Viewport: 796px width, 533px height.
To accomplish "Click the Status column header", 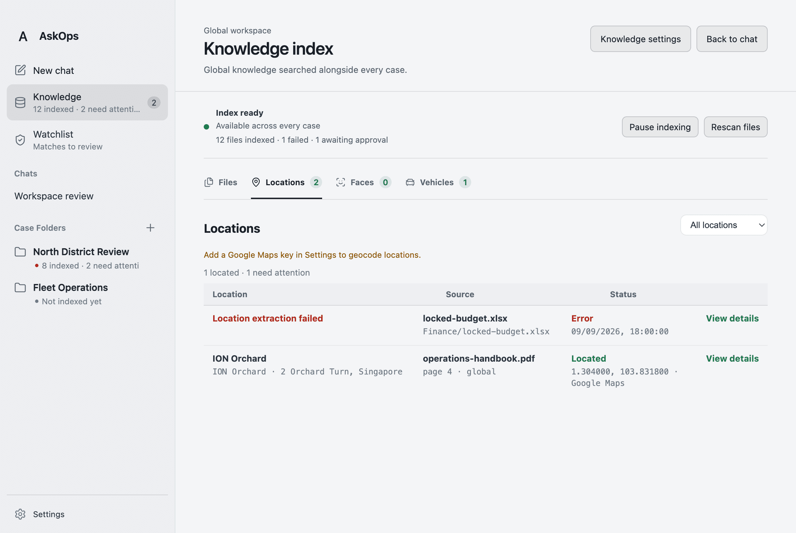I will tap(623, 294).
